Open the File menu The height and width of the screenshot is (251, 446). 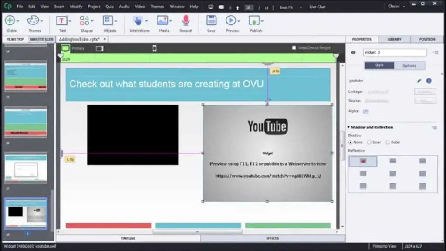pyautogui.click(x=20, y=7)
